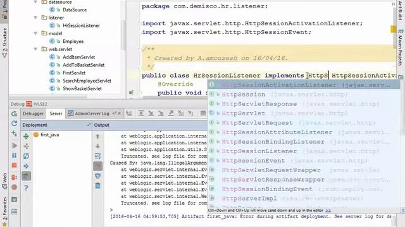405x227 pixels.
Task: Click the Force Step Into icon
Action: tap(161, 113)
